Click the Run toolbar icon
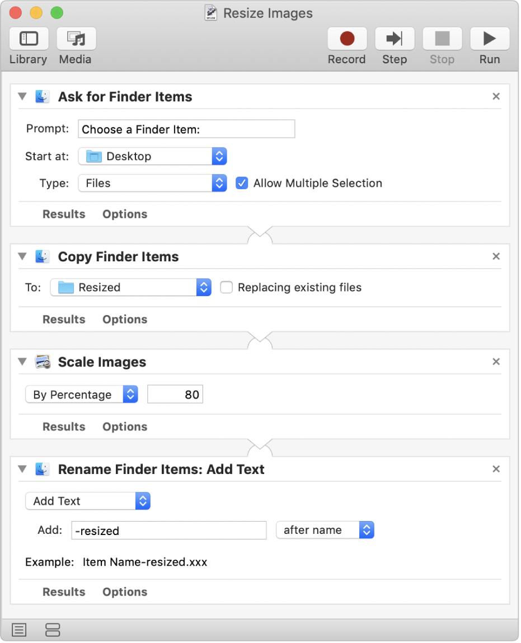 489,39
